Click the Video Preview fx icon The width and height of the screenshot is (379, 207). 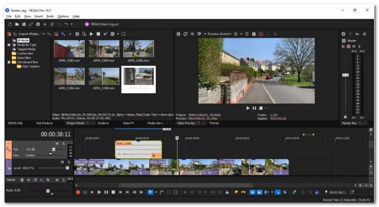click(193, 34)
